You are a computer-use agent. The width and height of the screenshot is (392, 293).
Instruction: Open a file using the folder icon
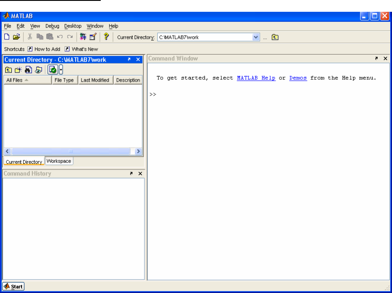click(x=17, y=37)
